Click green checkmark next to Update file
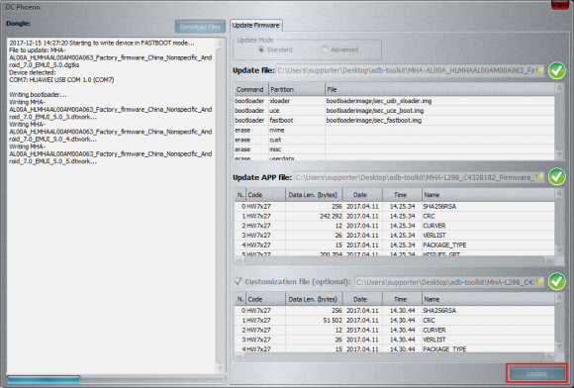 tap(557, 70)
